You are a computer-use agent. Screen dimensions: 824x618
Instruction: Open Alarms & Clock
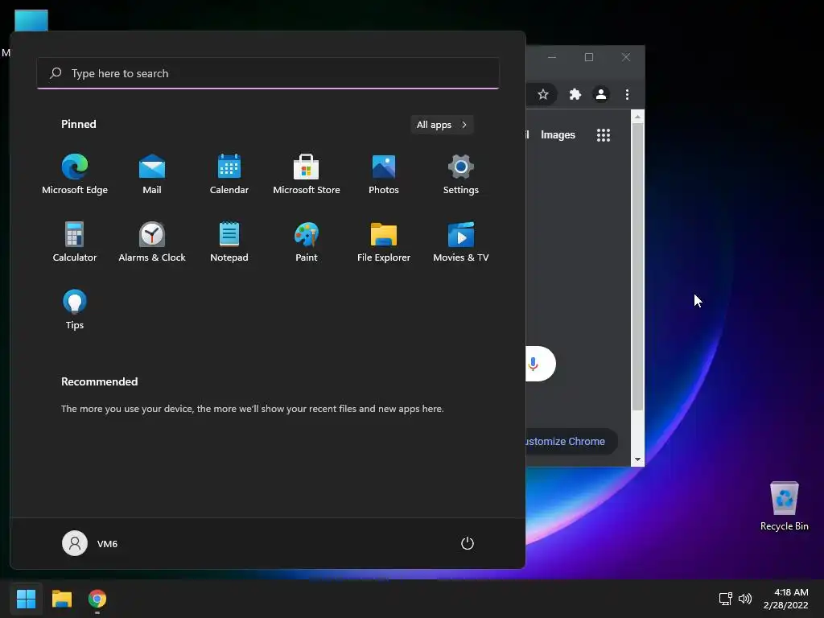coord(152,241)
